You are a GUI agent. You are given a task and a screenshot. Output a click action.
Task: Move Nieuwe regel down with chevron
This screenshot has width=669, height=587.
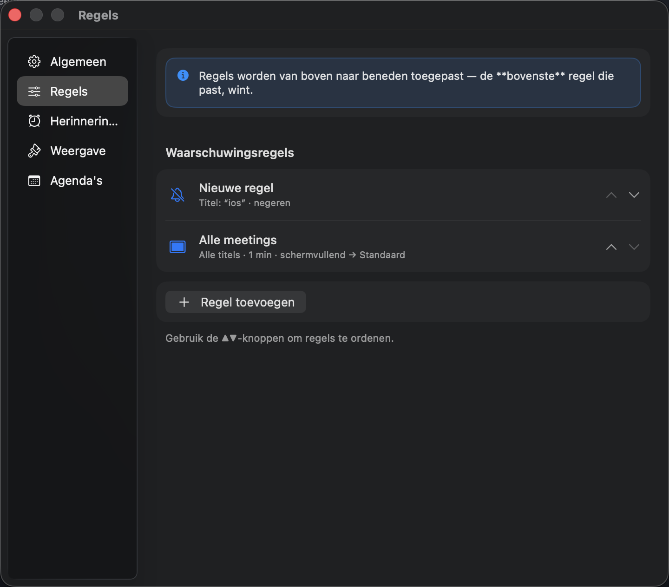pyautogui.click(x=634, y=195)
